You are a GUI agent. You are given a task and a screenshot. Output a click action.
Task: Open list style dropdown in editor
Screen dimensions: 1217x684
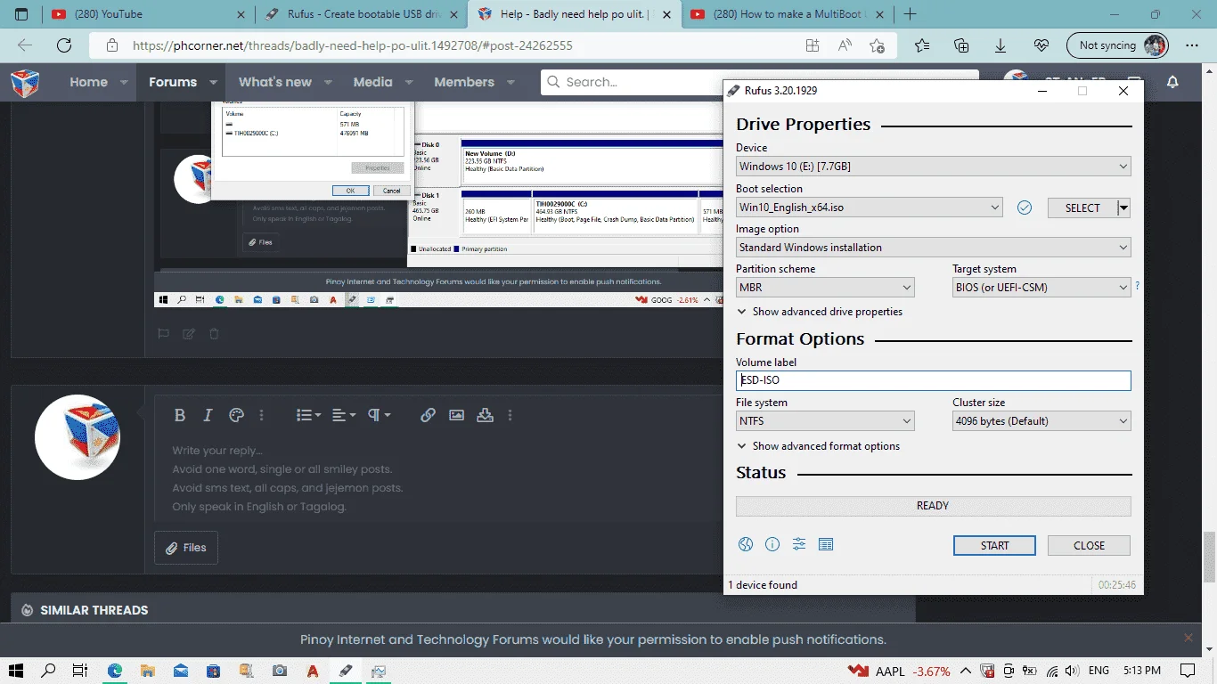pyautogui.click(x=308, y=415)
